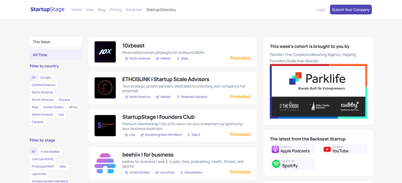Click the Apple Podcasts icon
The width and height of the screenshot is (402, 183).
click(x=275, y=149)
